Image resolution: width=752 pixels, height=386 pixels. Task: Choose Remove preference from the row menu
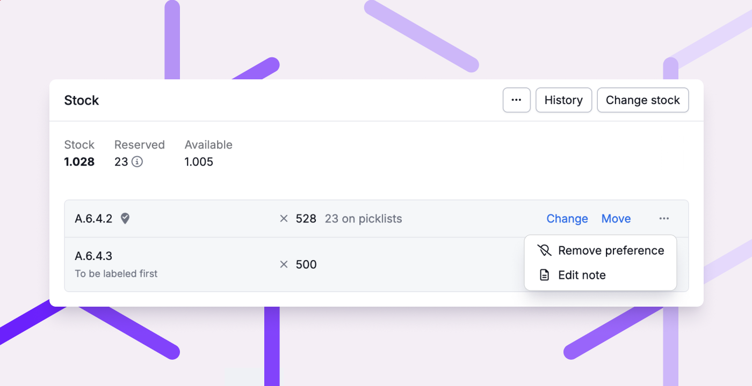coord(601,250)
